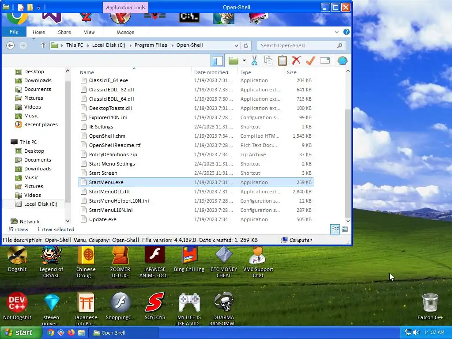Open the Bing Chilling desktop icon
Image resolution: width=452 pixels, height=339 pixels.
click(189, 260)
